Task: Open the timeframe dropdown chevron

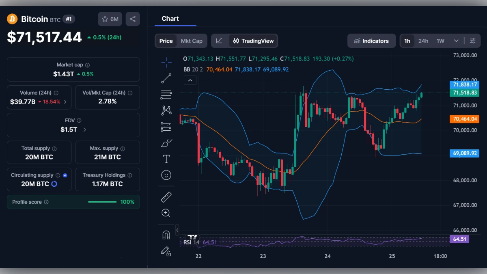Action: tap(455, 41)
